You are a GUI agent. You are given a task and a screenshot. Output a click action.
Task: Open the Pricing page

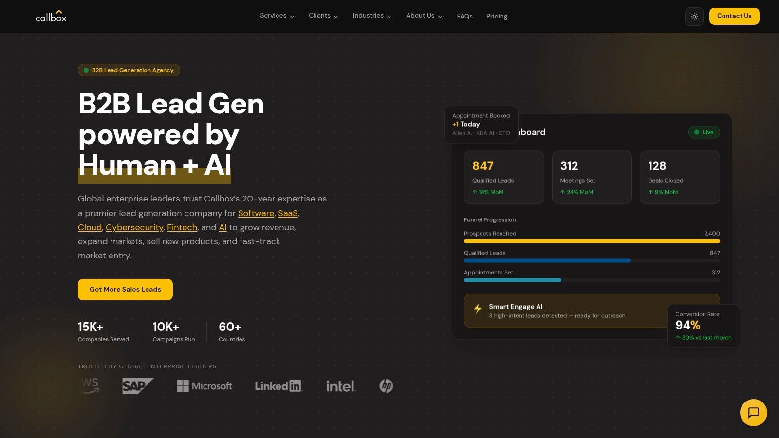click(x=497, y=16)
